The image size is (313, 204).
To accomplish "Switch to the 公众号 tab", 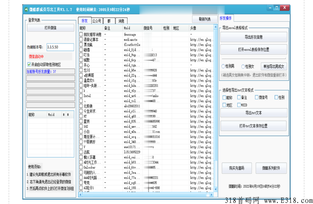I will 97,21.
